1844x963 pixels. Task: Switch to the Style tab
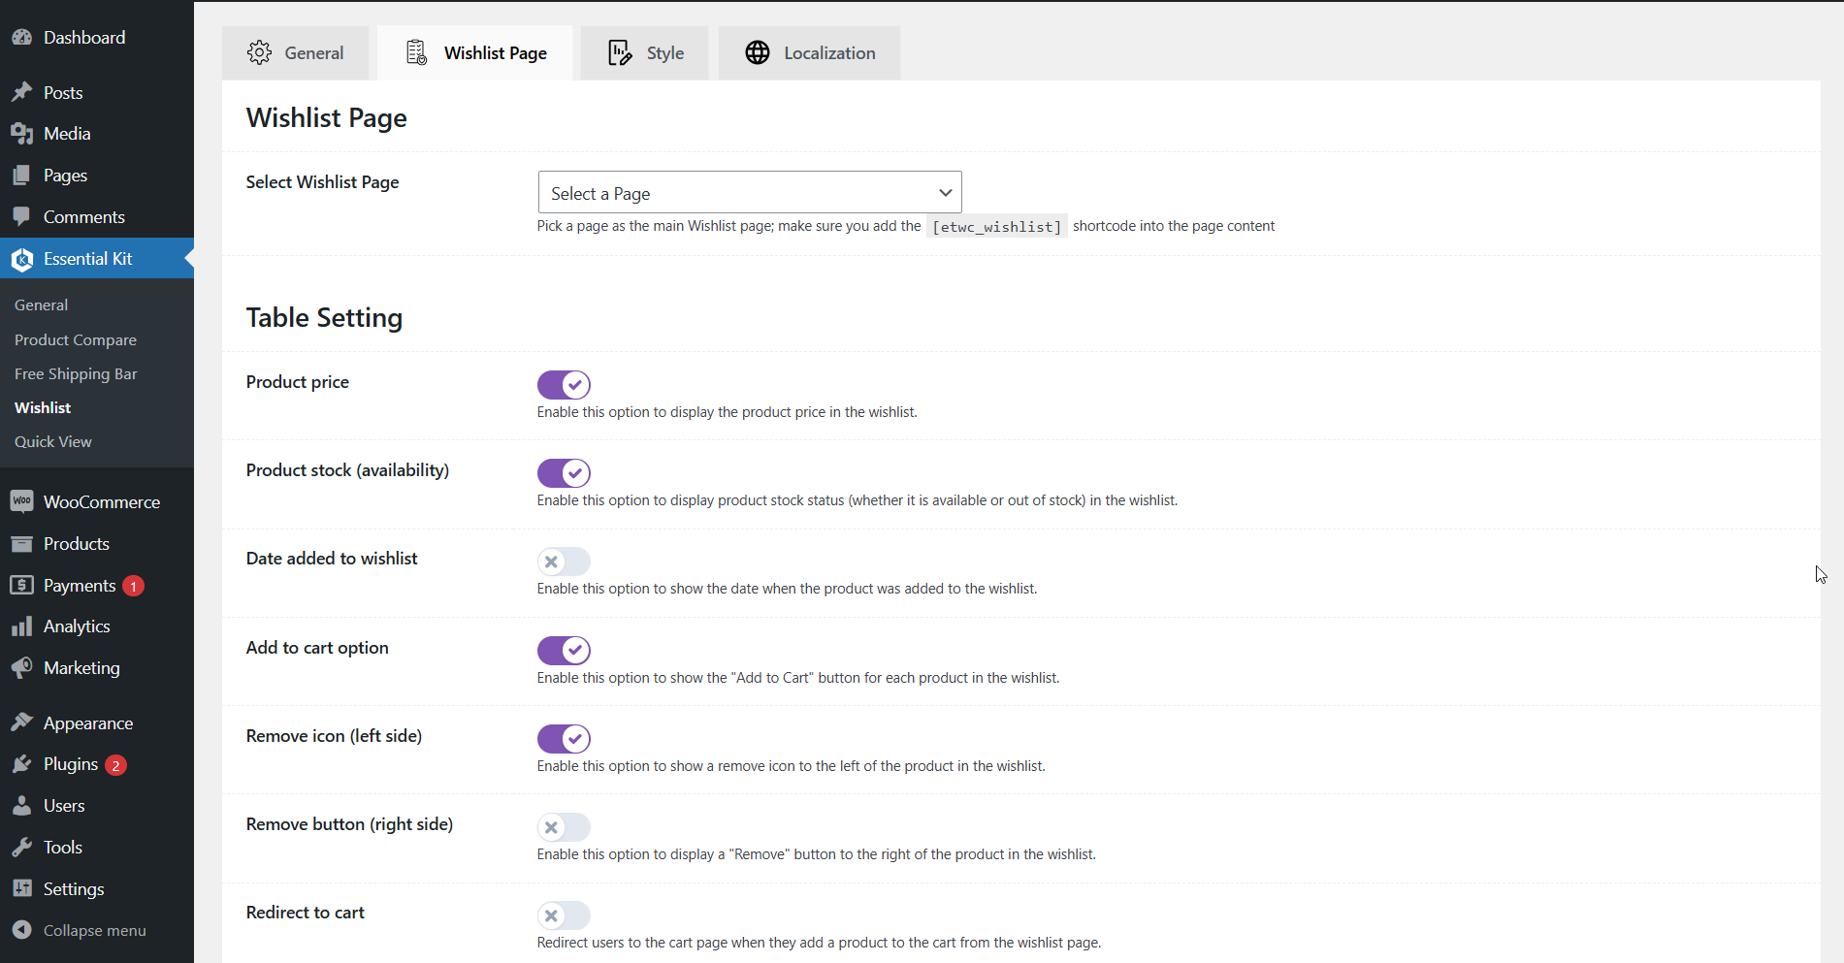click(x=645, y=53)
